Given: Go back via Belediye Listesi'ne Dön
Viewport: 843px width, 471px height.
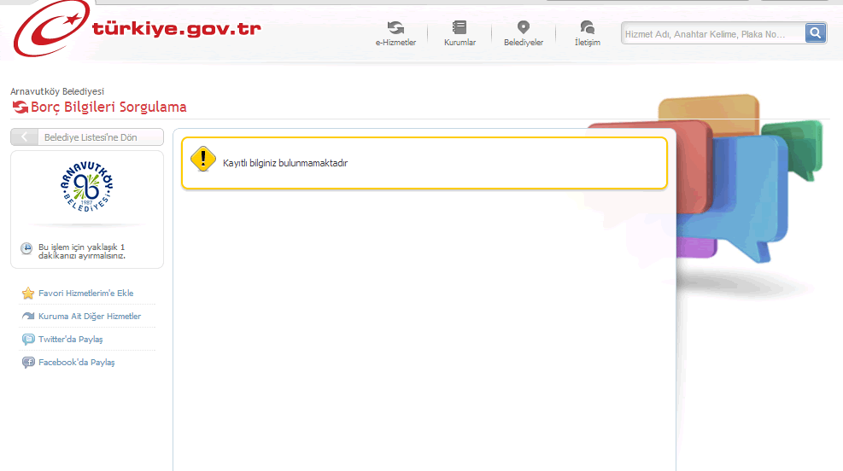Looking at the screenshot, I should coord(86,137).
